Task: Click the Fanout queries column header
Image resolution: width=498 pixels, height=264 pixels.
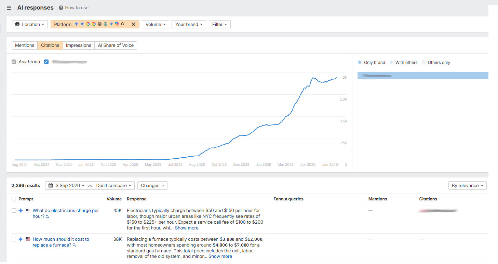Action: tap(288, 199)
